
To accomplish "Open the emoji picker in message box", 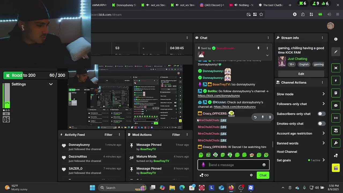I will click(x=264, y=165).
